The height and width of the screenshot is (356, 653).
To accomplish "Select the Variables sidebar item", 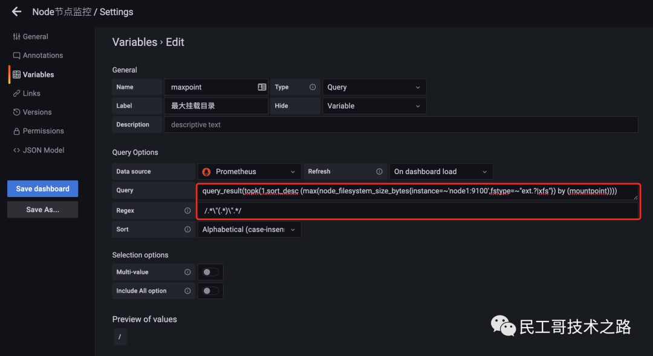I will 37,74.
